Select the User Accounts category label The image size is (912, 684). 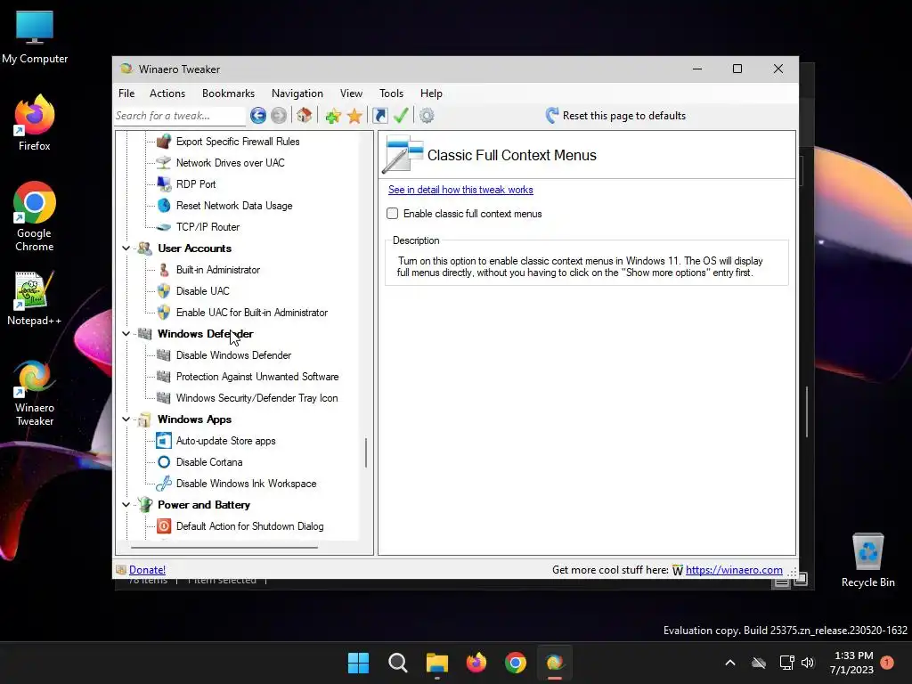coord(194,248)
